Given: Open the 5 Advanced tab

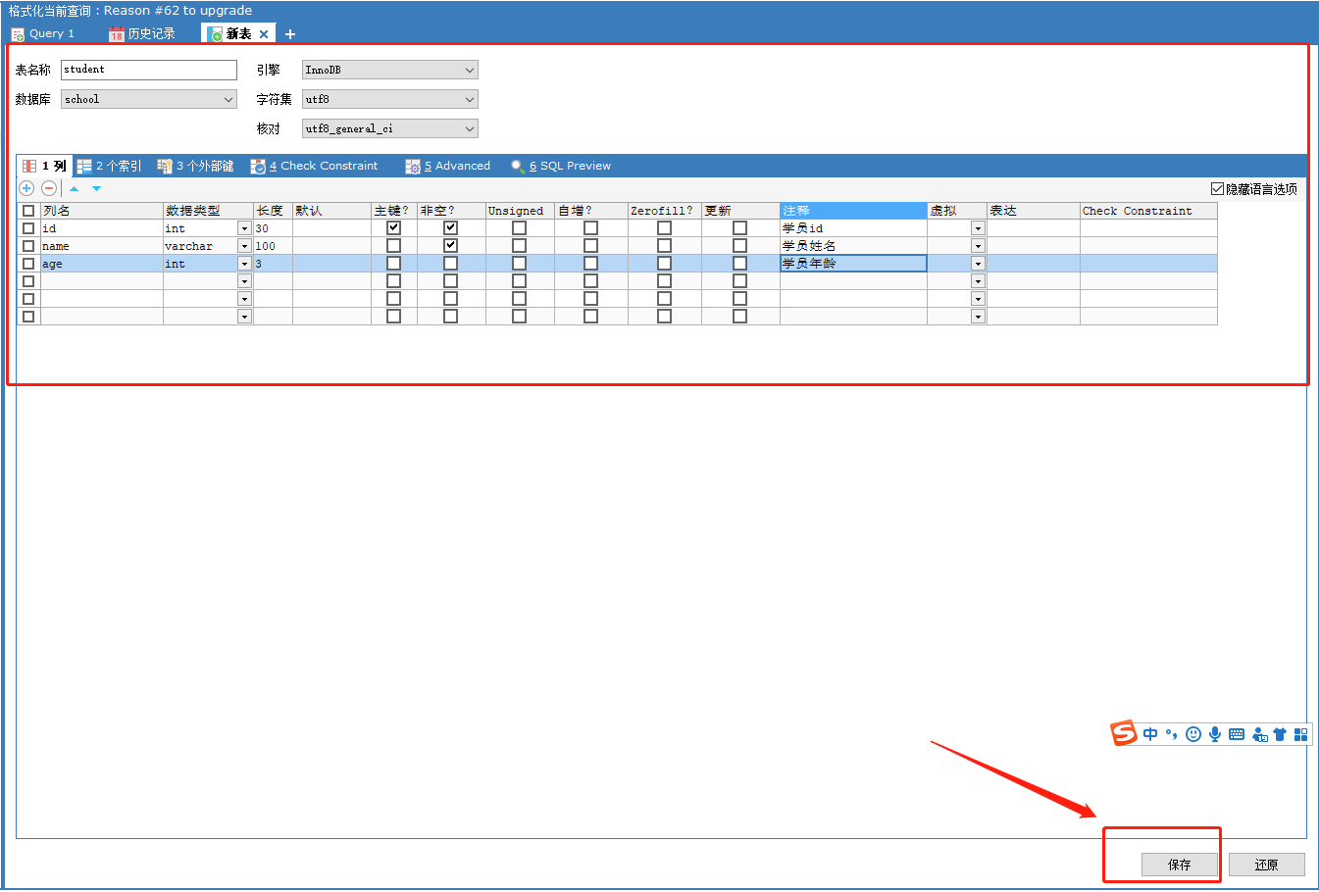Looking at the screenshot, I should pyautogui.click(x=448, y=166).
